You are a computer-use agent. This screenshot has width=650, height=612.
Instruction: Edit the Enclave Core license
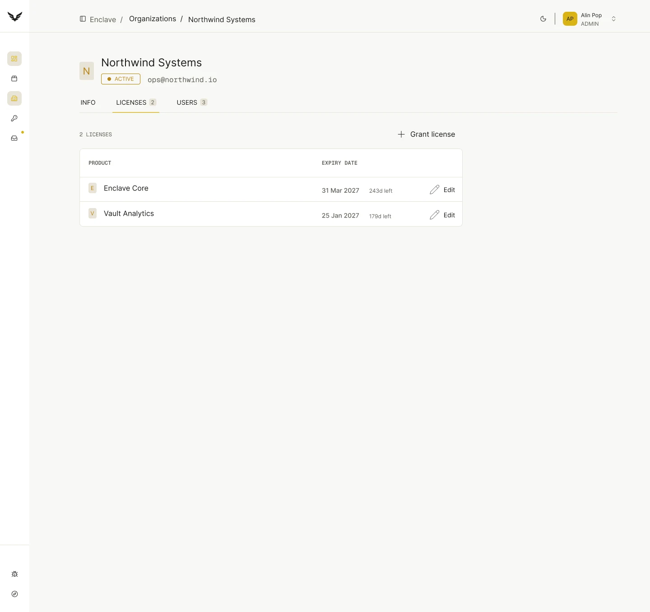coord(442,190)
